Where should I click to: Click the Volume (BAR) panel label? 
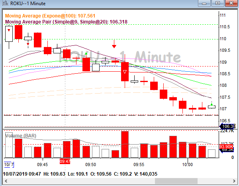tap(21, 136)
